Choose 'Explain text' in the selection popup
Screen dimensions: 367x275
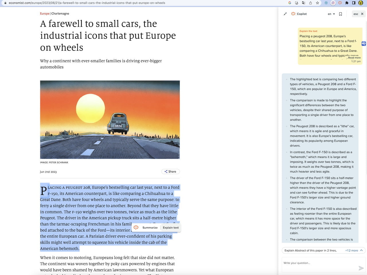click(171, 227)
